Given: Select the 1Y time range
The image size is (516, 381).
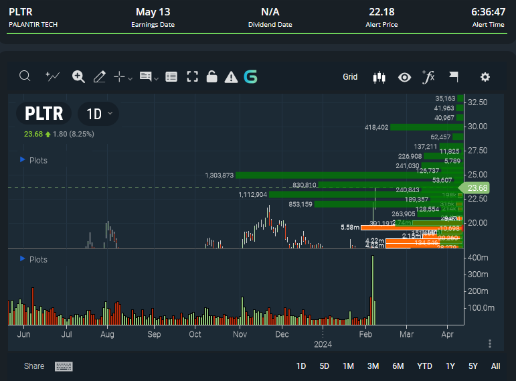Looking at the screenshot, I should [450, 366].
